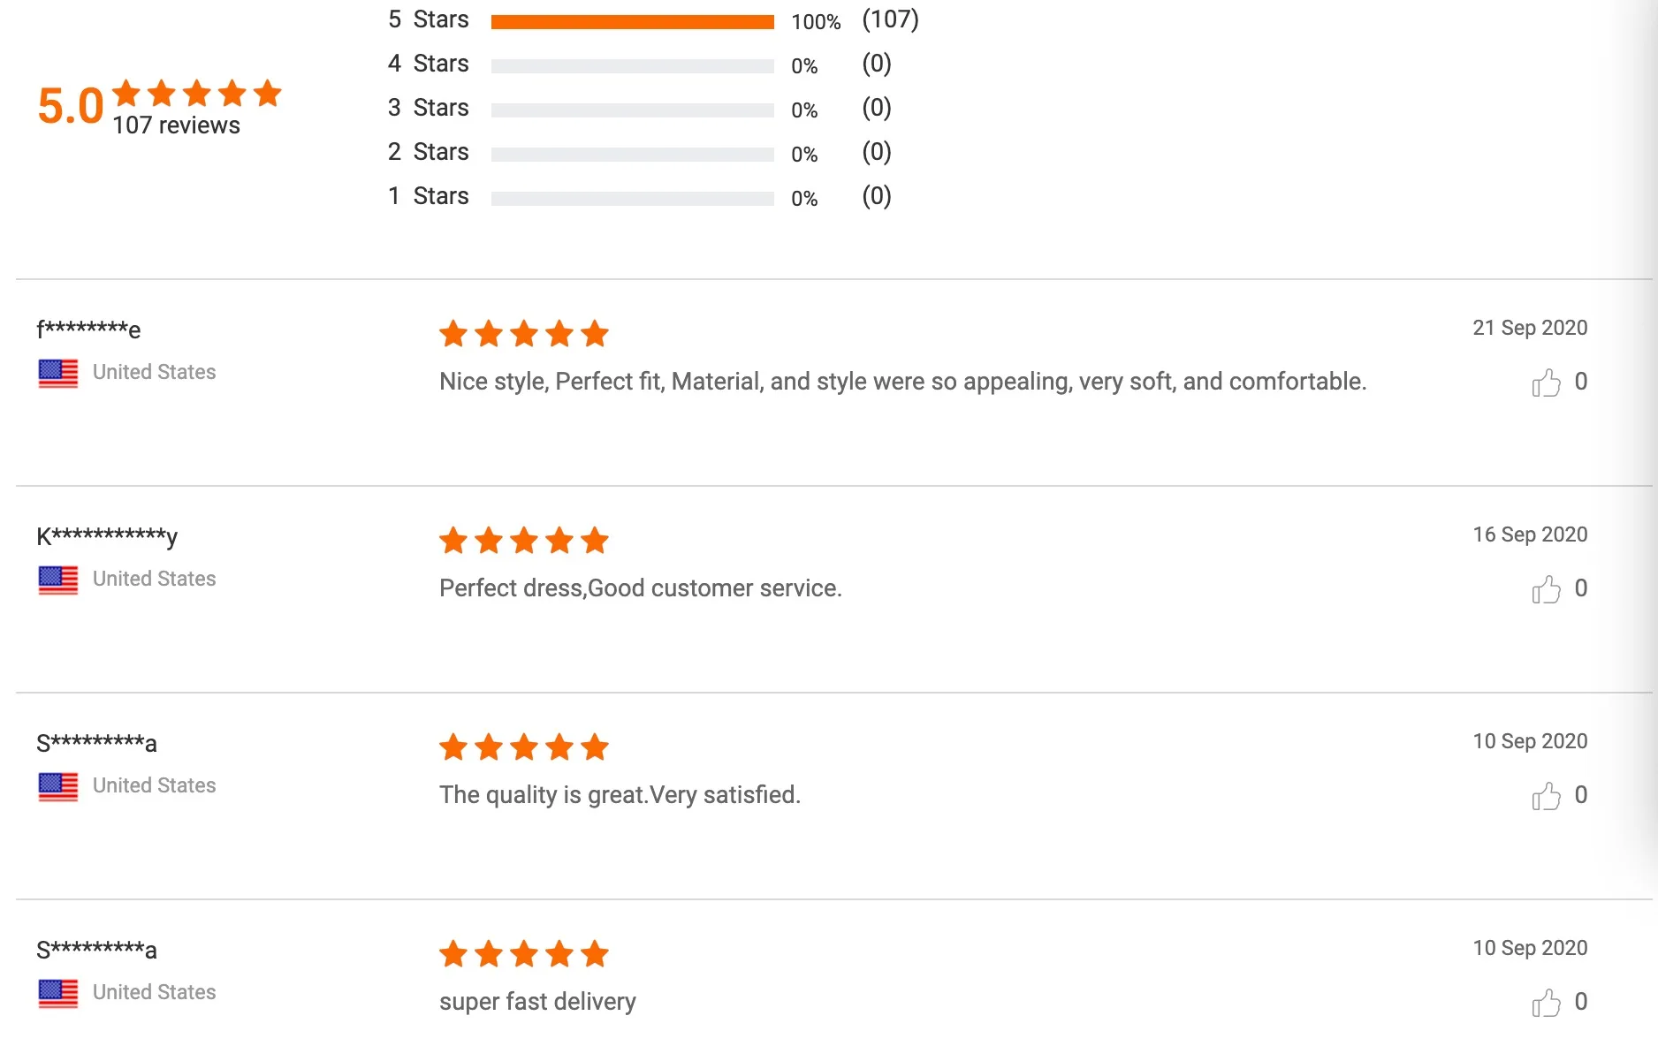Viewport: 1658px width, 1046px height.
Task: Click US flag beside K************y reviewer
Action: 58,580
